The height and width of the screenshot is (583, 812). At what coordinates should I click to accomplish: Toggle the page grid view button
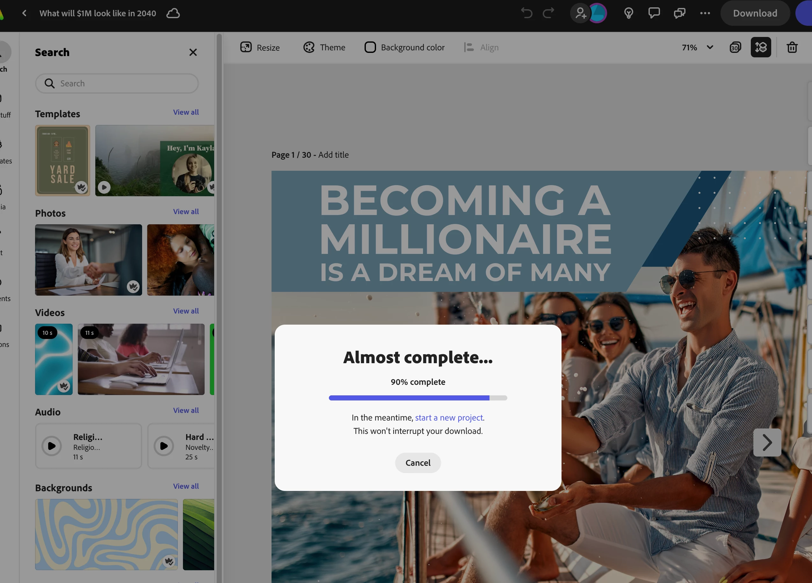click(760, 47)
